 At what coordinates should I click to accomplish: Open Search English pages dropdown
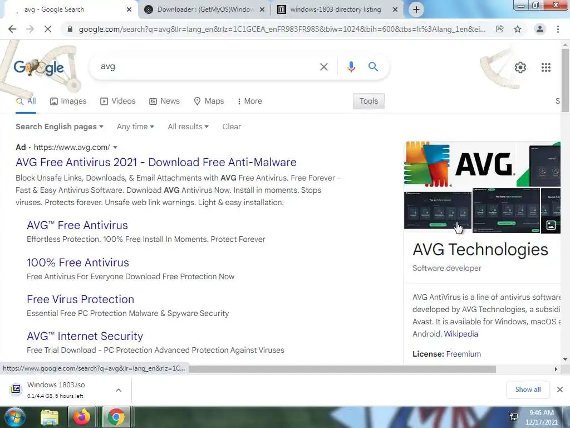[60, 127]
